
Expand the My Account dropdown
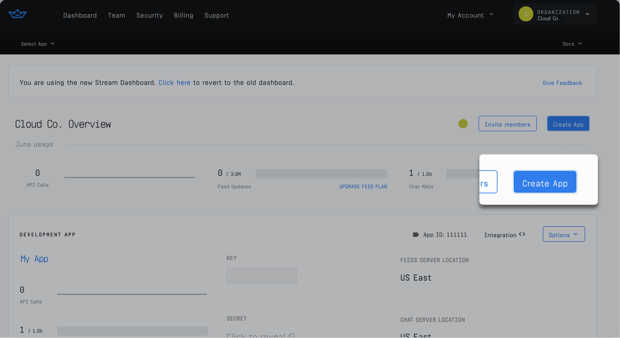click(470, 15)
